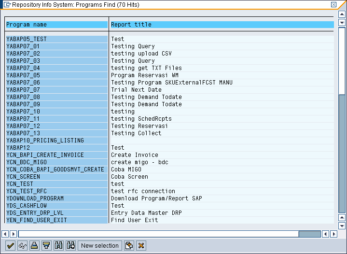Click the left-side right arrow of horizontal scrollbar
The image size is (347, 254).
click(x=14, y=234)
